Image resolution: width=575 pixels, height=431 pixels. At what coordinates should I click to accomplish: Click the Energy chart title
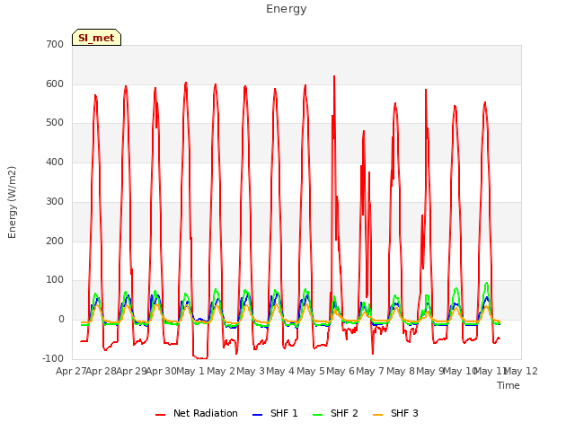pyautogui.click(x=287, y=9)
